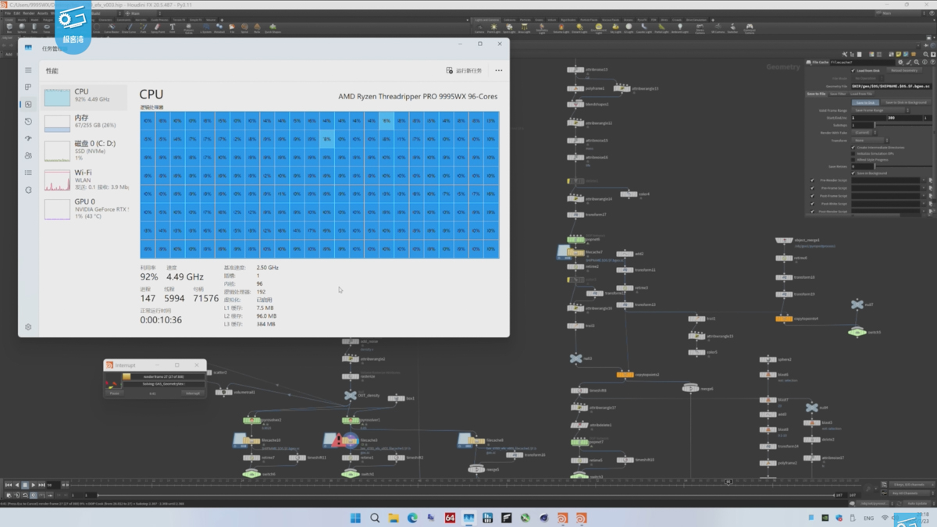Open Task Manager Details page icon

(28, 173)
